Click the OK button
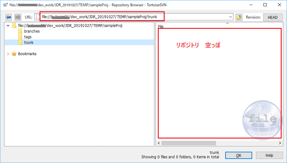 [238, 155]
